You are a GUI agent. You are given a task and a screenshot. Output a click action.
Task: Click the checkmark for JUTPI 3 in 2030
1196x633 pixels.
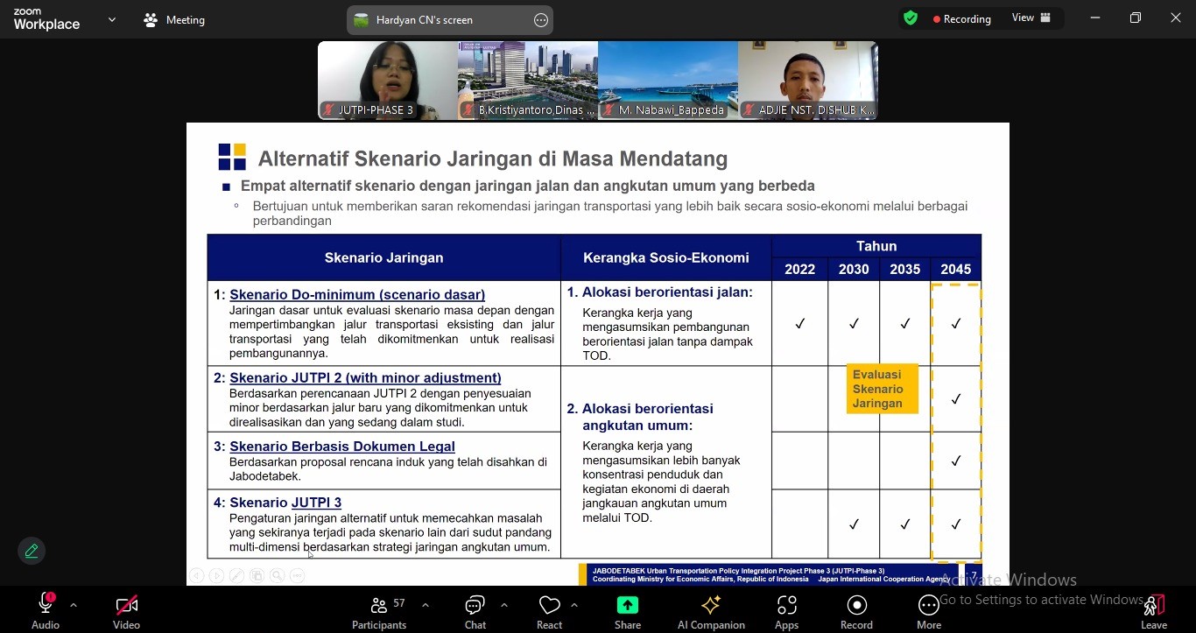tap(854, 524)
